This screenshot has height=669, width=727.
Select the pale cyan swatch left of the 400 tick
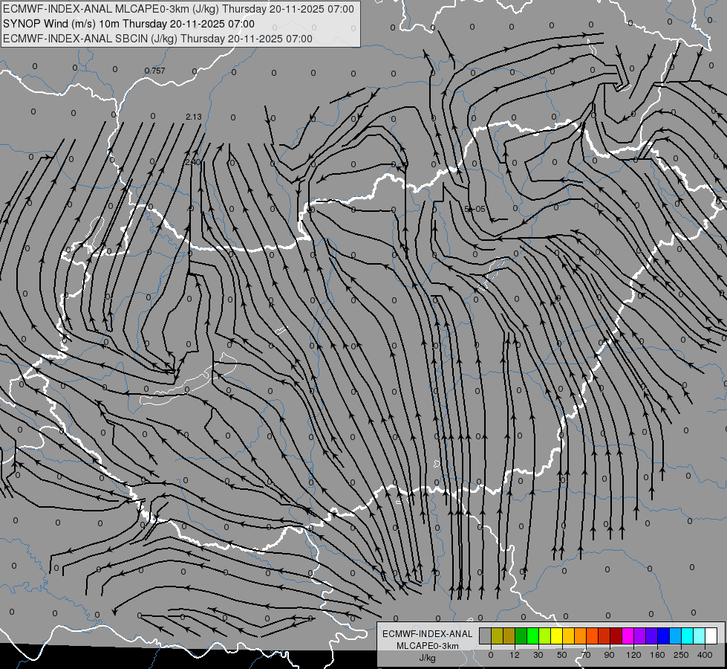[x=700, y=636]
